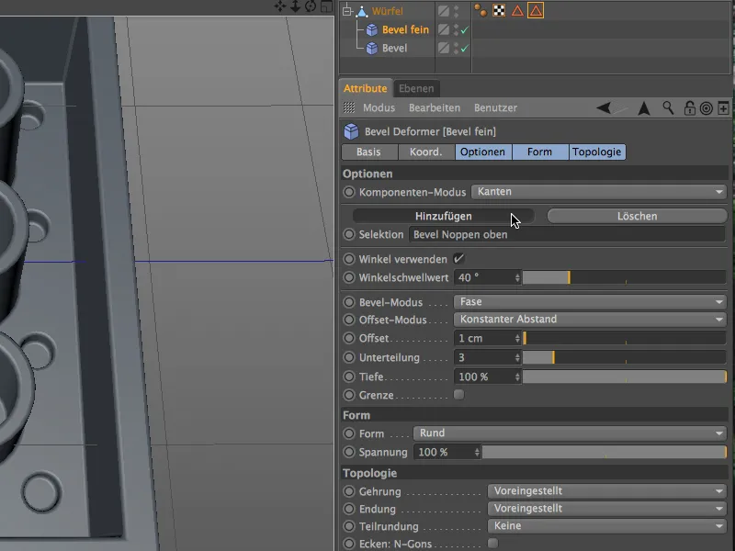Click the Löschen button
Screen dimensions: 735x551
(x=637, y=216)
